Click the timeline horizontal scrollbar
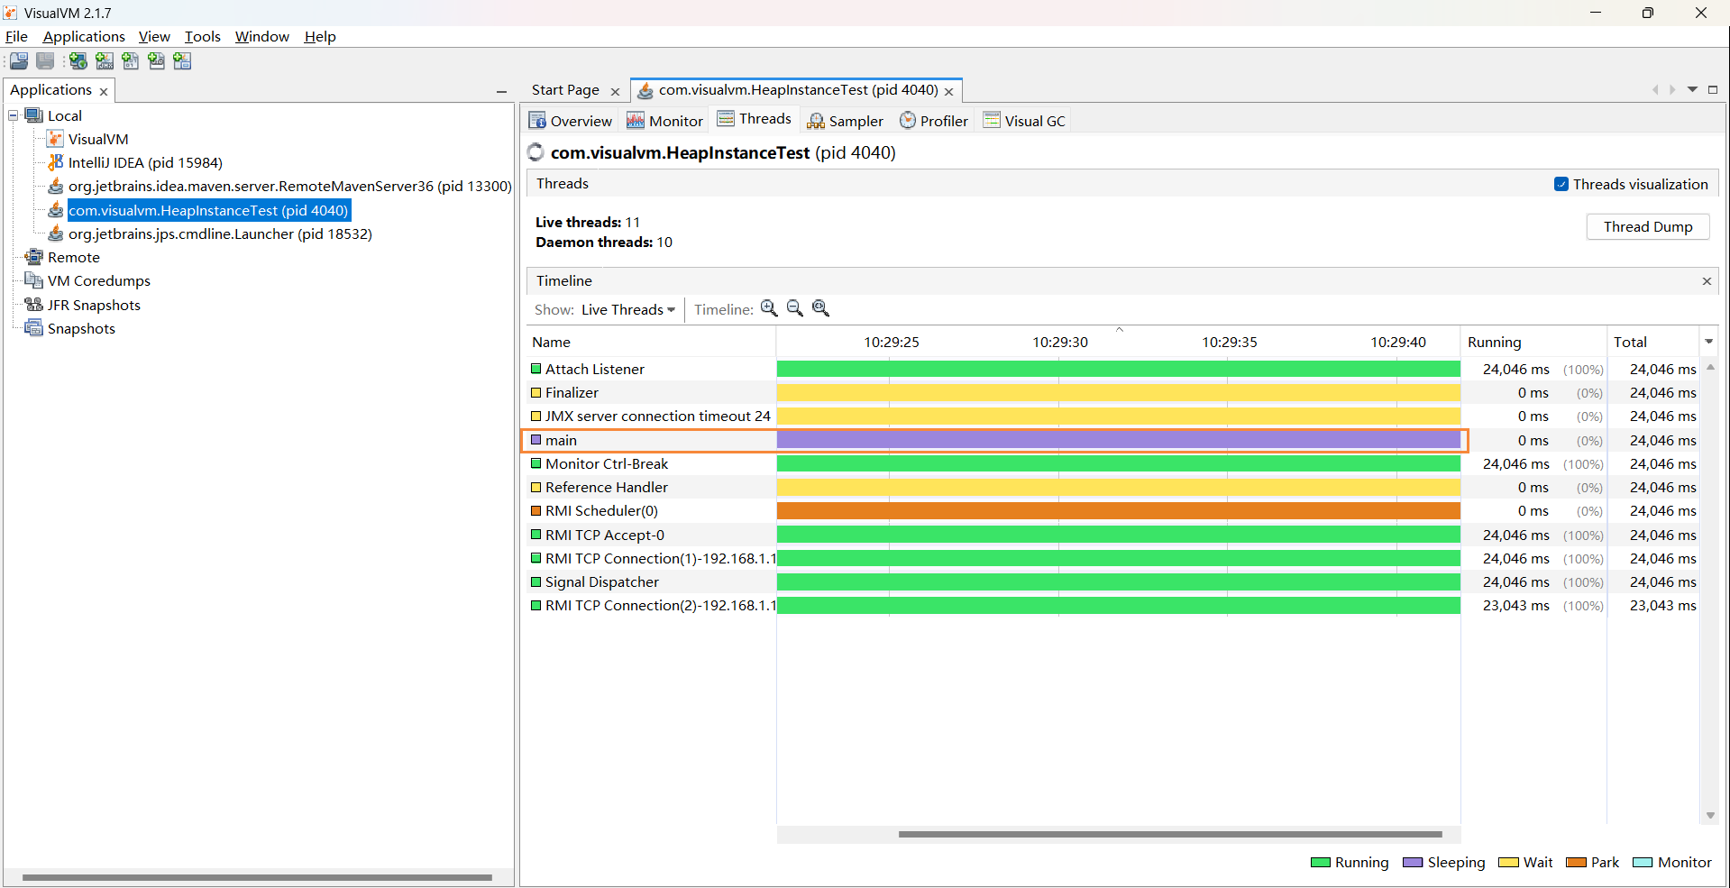Screen dimensions: 1730x888 1170,834
